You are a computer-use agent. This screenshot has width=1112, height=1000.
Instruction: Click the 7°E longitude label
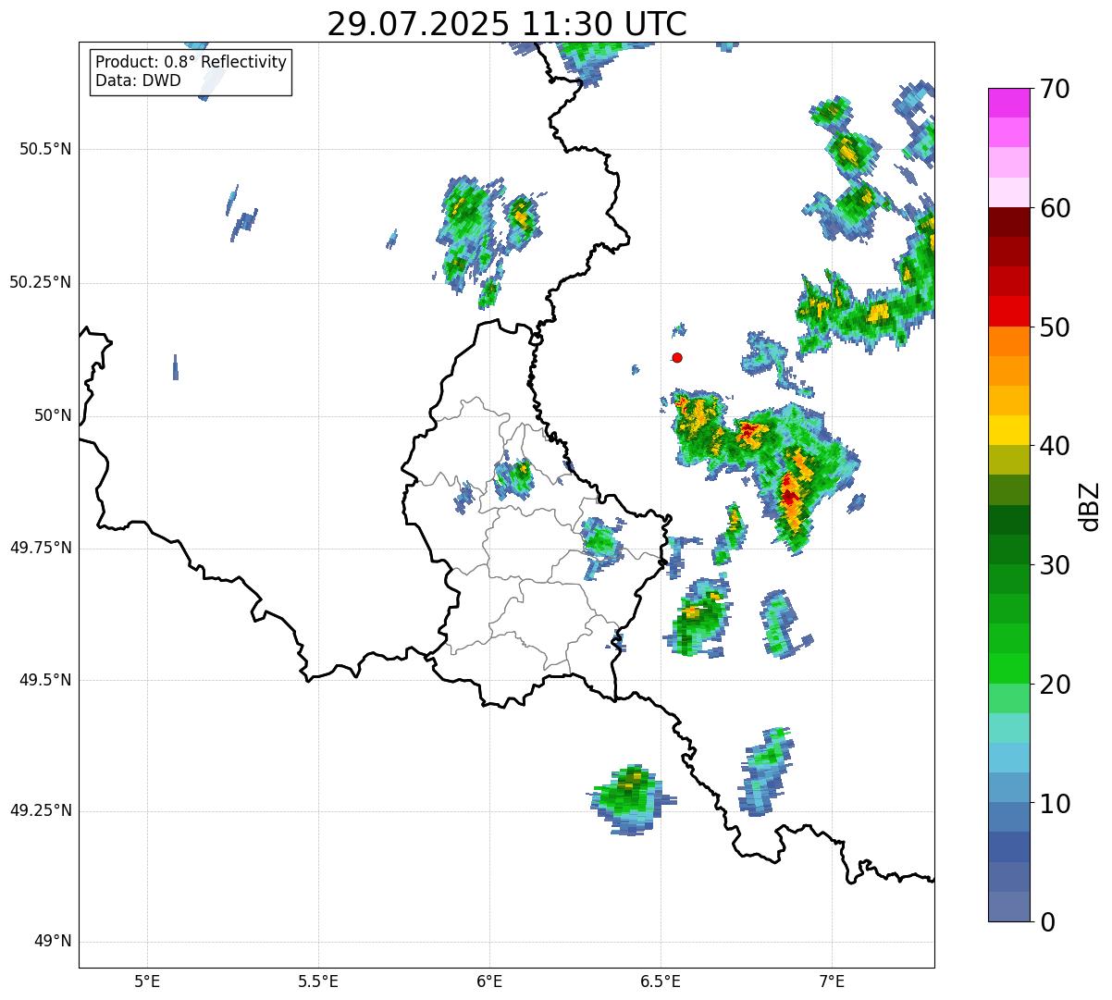(x=832, y=981)
